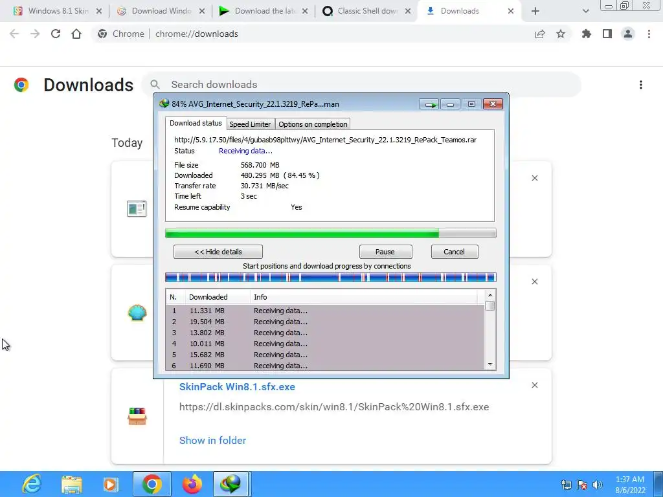Open the Downloads page more actions menu
The image size is (663, 497).
(x=641, y=85)
